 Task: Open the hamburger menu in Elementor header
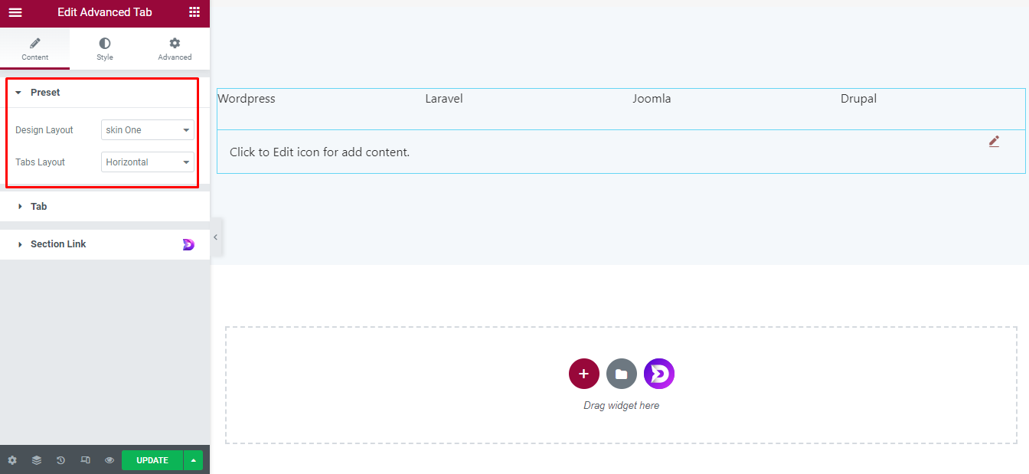point(15,12)
